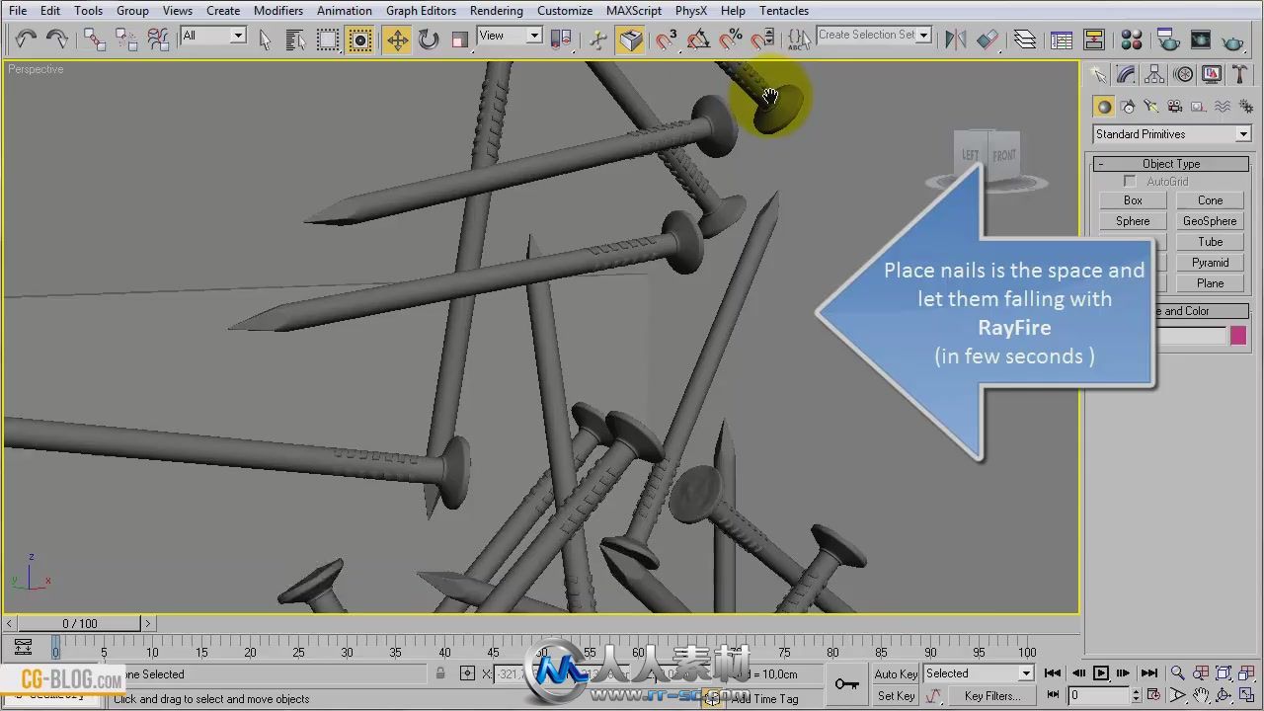Toggle the 3D Snaps magnet
This screenshot has height=711, width=1264.
pos(668,39)
